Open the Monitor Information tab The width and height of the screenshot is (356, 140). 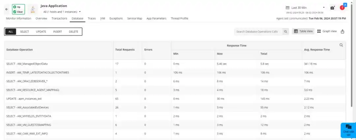tap(18, 18)
